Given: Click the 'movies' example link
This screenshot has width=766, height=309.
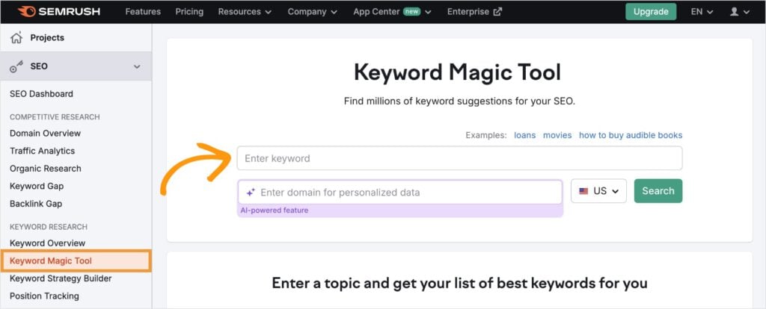Looking at the screenshot, I should coord(557,135).
